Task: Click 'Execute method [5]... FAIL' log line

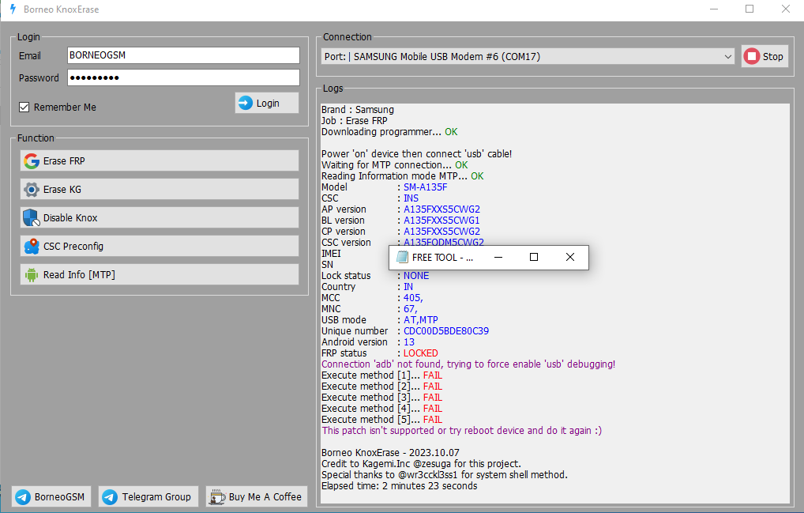Action: pos(381,419)
